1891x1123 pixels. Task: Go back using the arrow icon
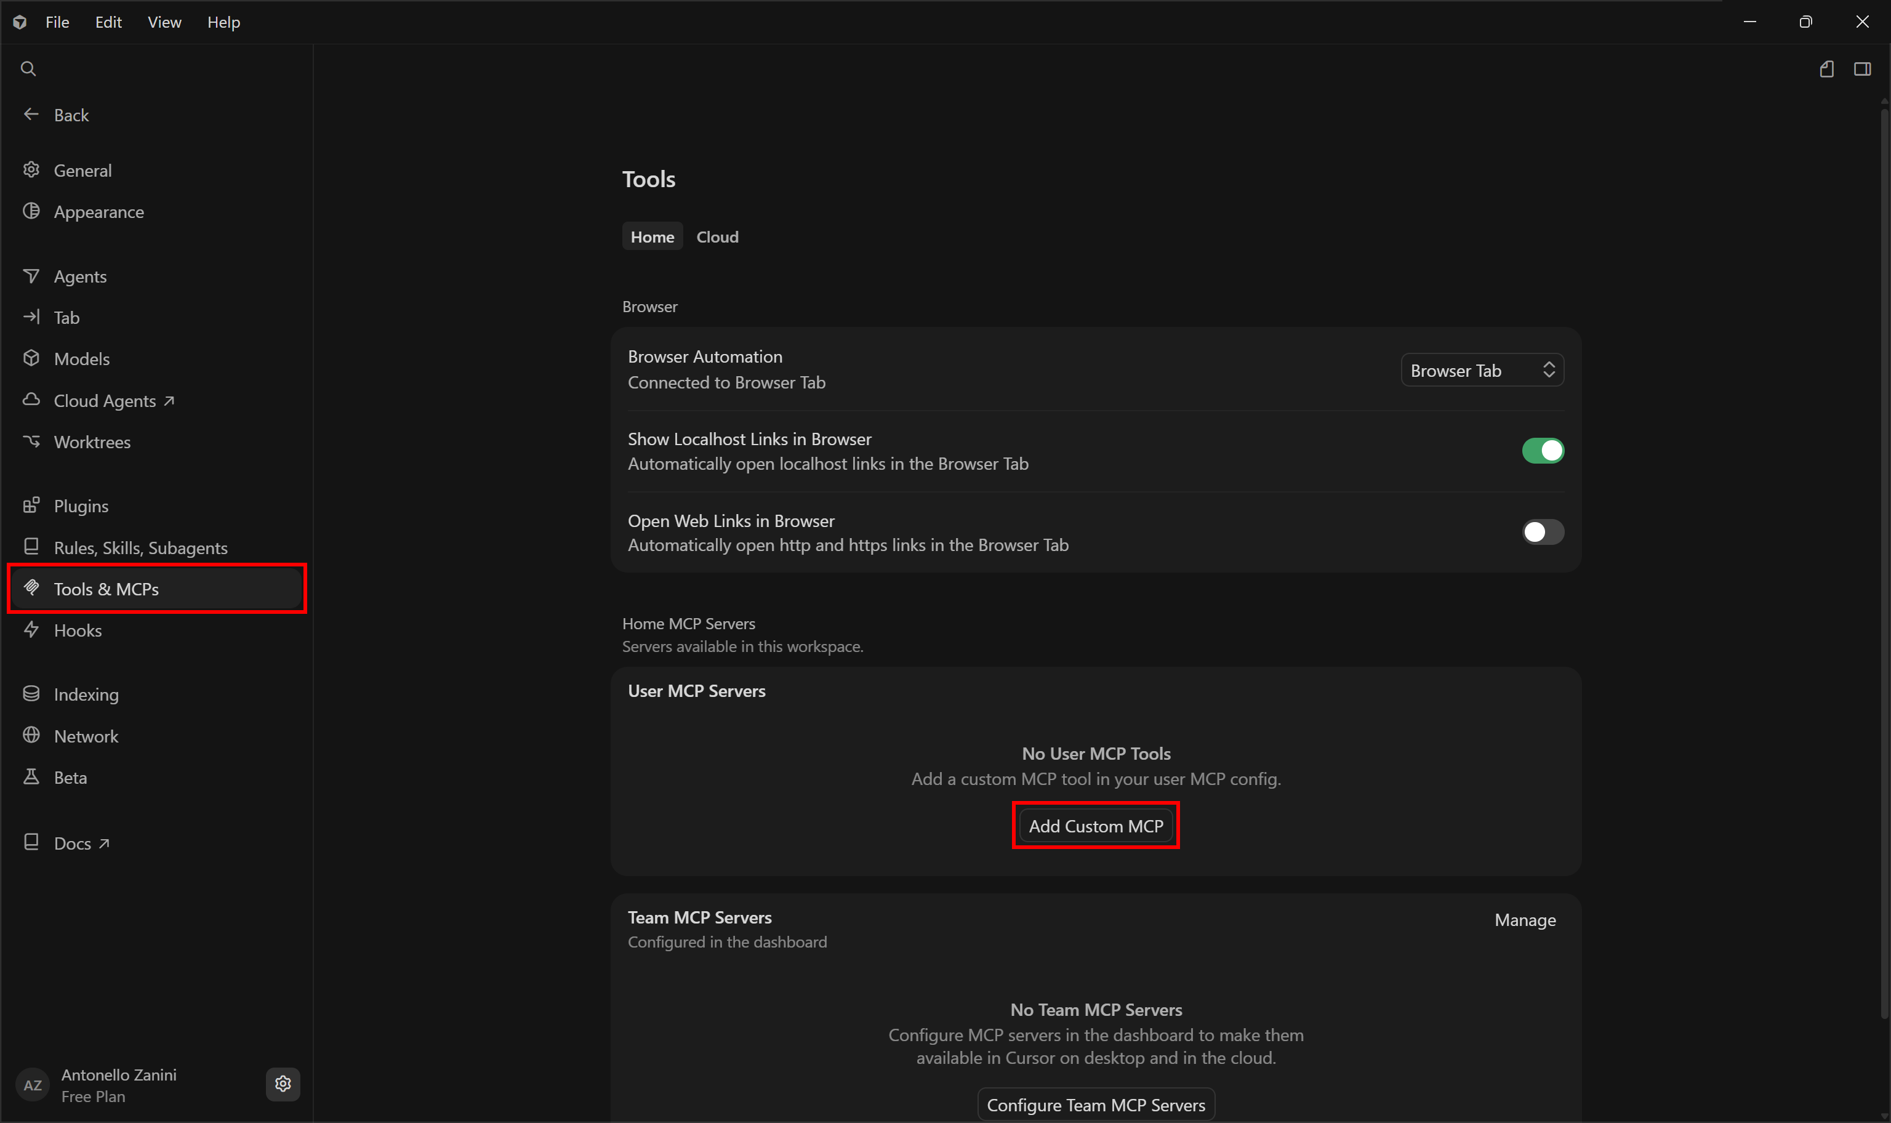click(31, 115)
